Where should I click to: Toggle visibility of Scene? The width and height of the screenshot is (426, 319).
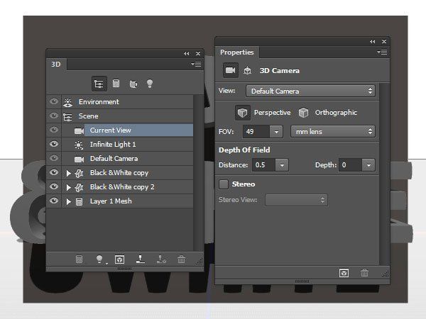pos(54,116)
